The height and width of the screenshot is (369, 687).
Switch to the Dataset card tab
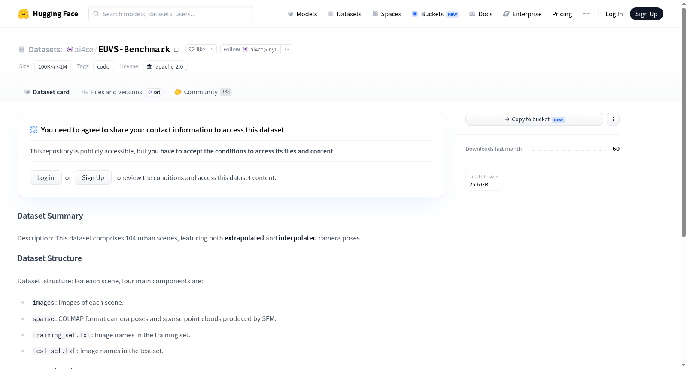[46, 92]
